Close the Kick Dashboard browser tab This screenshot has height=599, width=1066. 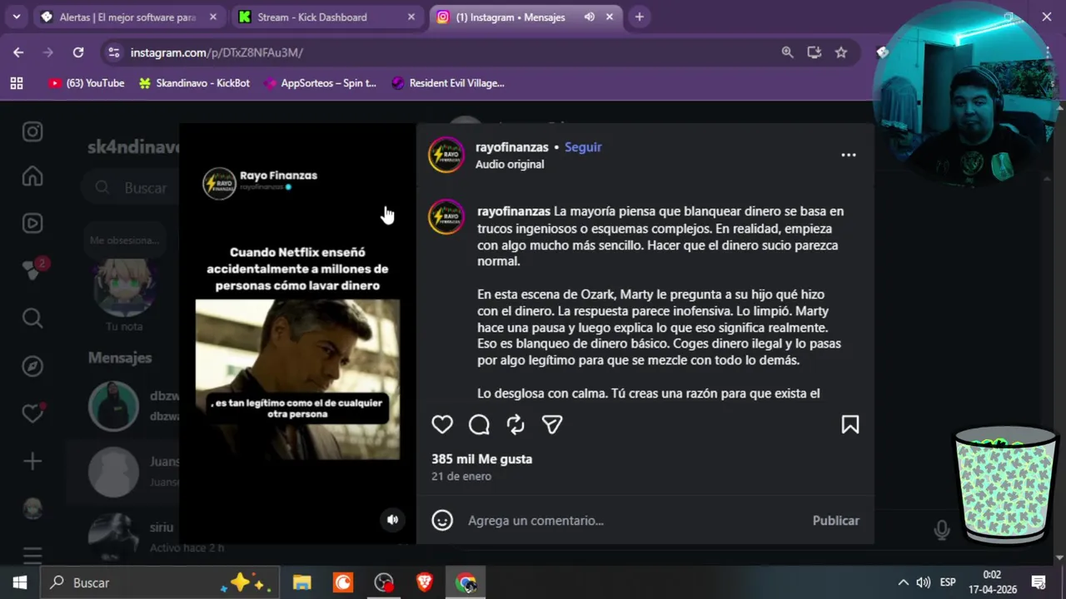pos(411,17)
